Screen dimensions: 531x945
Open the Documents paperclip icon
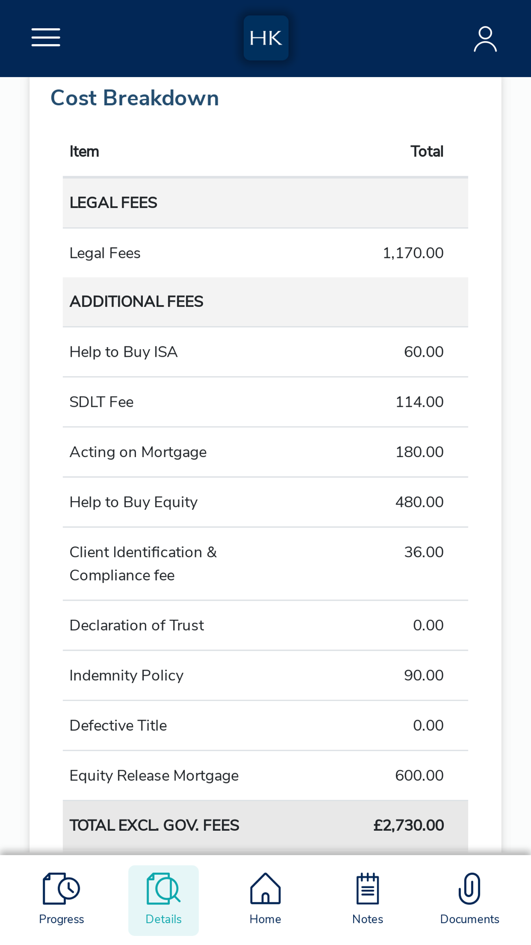469,889
